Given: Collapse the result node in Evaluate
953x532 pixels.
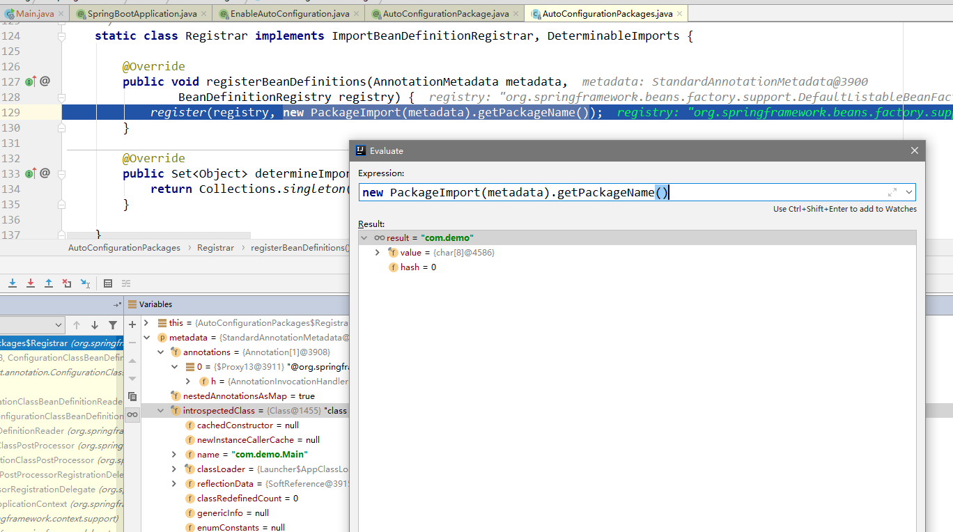Looking at the screenshot, I should click(x=364, y=238).
